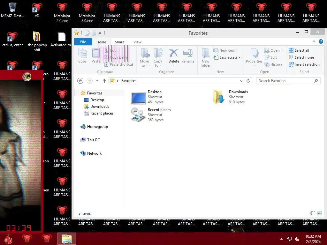Select the Activated.m... desktop file

tap(62, 40)
